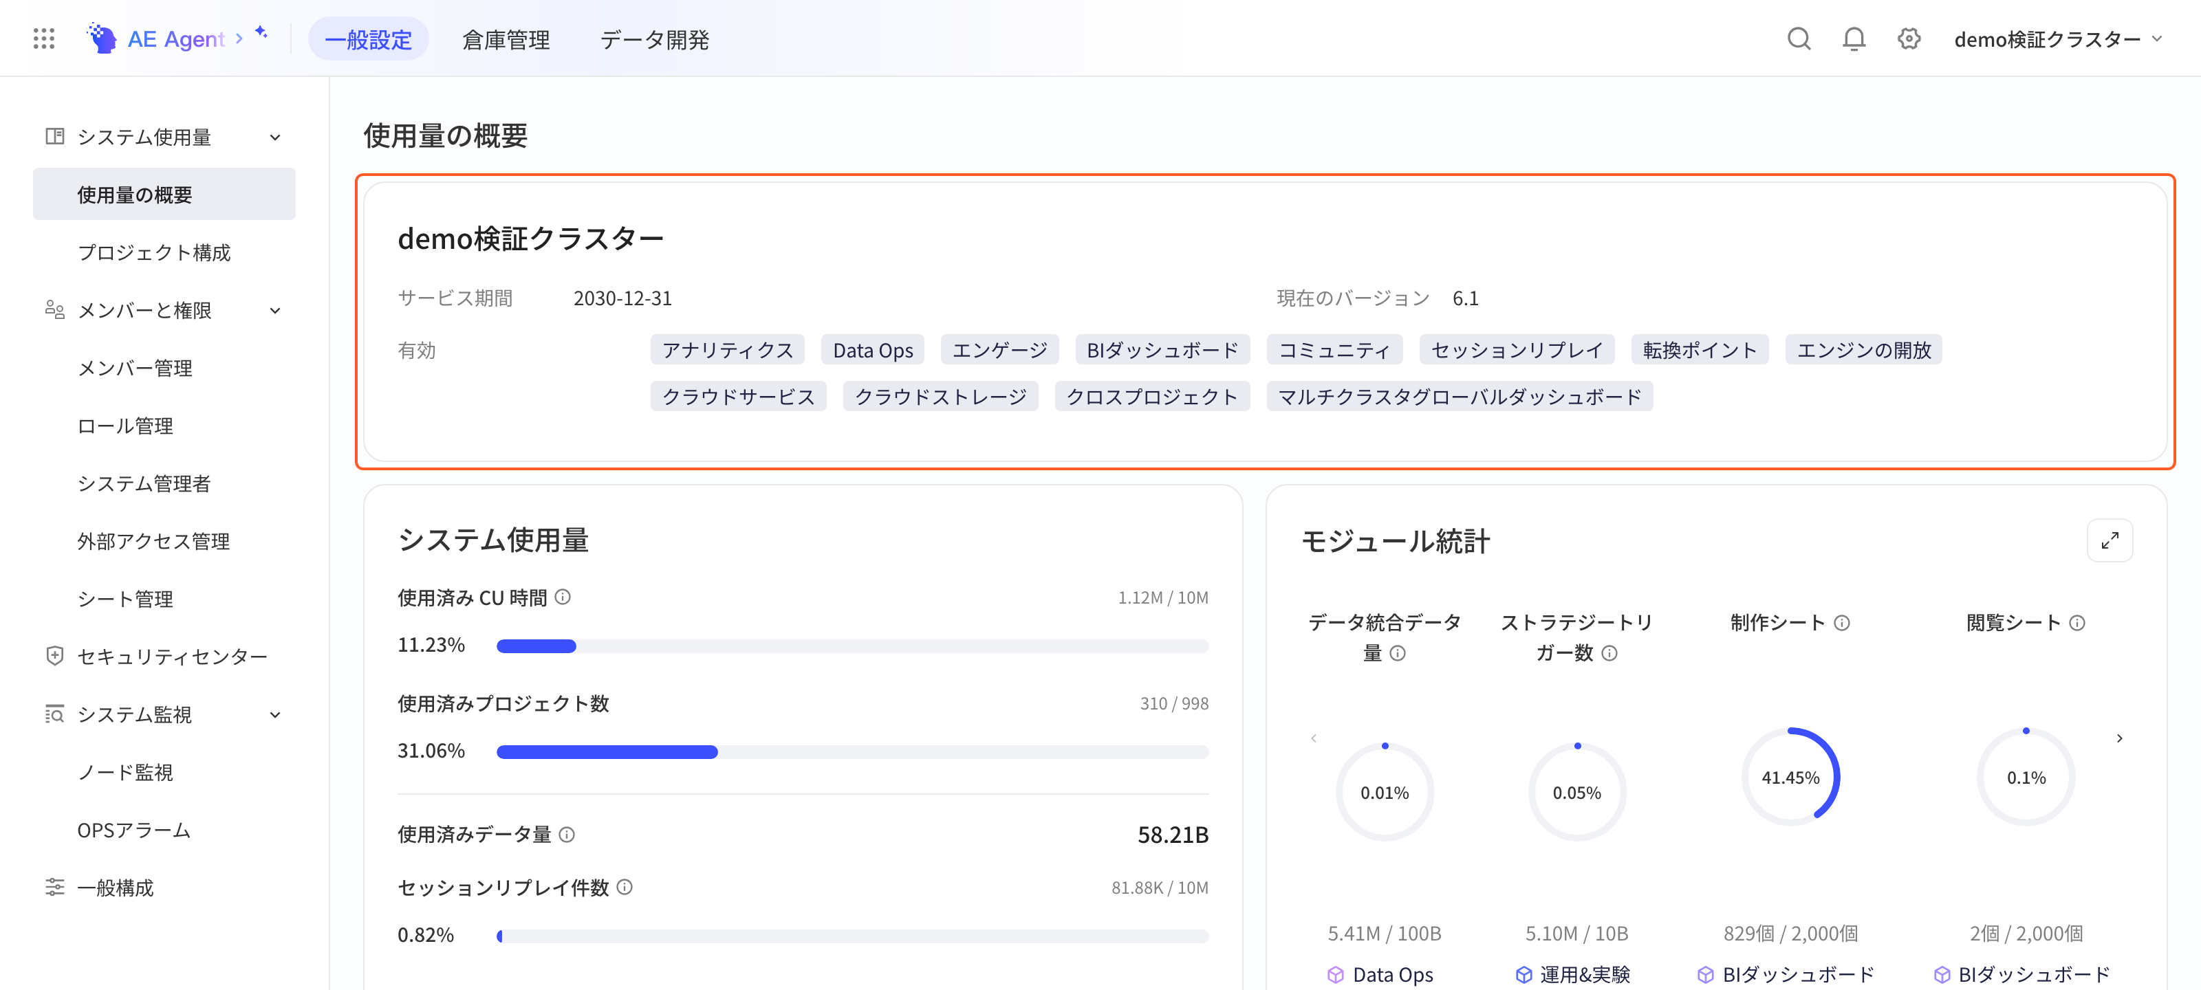This screenshot has height=990, width=2201.
Task: Show next module statistics with right arrow
Action: coord(2119,738)
